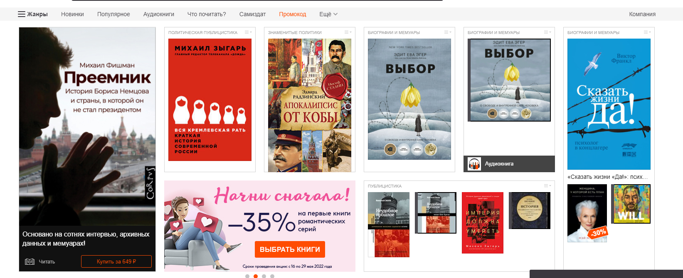Open options icon on Публицистика card
The width and height of the screenshot is (683, 278).
coord(547,186)
